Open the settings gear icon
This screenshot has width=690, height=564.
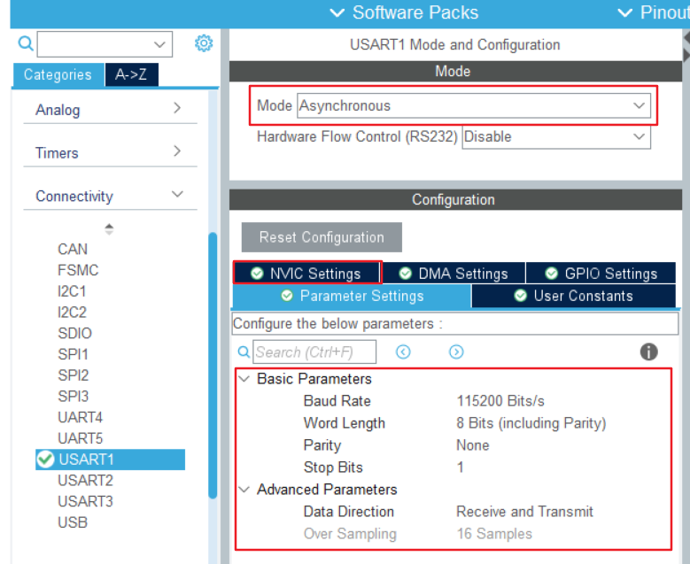point(204,43)
